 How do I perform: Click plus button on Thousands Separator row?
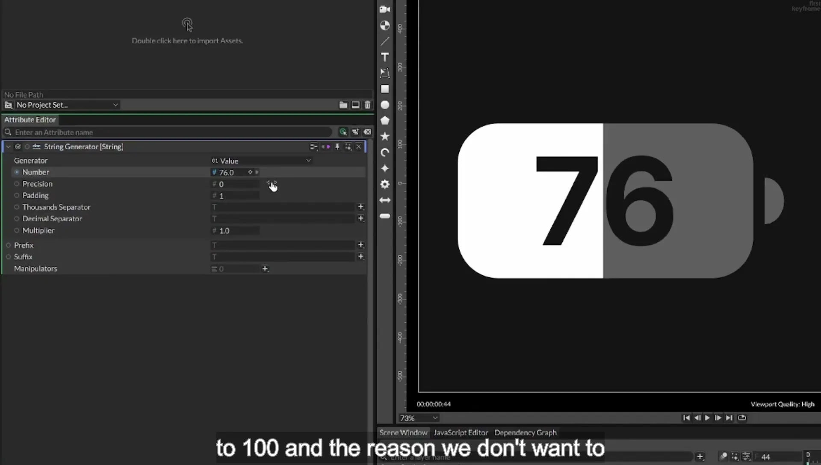pos(360,207)
